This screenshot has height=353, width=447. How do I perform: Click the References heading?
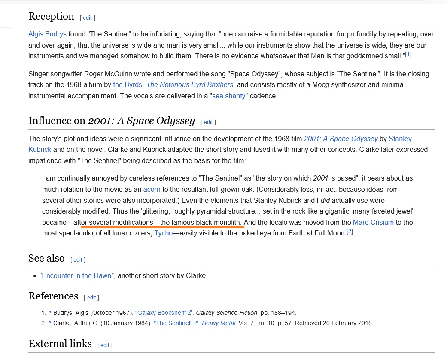tap(53, 296)
